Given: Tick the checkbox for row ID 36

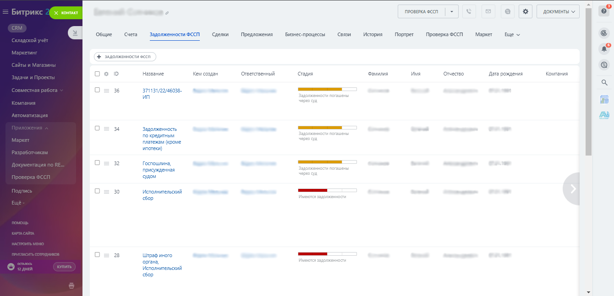Looking at the screenshot, I should [97, 90].
